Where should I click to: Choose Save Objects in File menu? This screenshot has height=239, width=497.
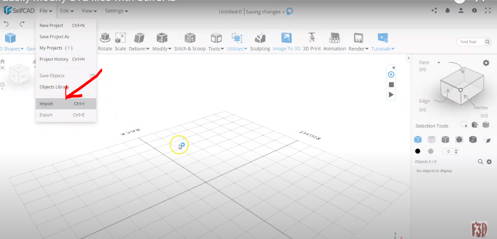click(66, 76)
